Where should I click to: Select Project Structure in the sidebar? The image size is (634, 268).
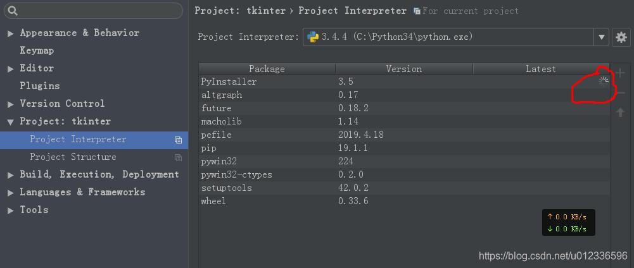click(73, 157)
